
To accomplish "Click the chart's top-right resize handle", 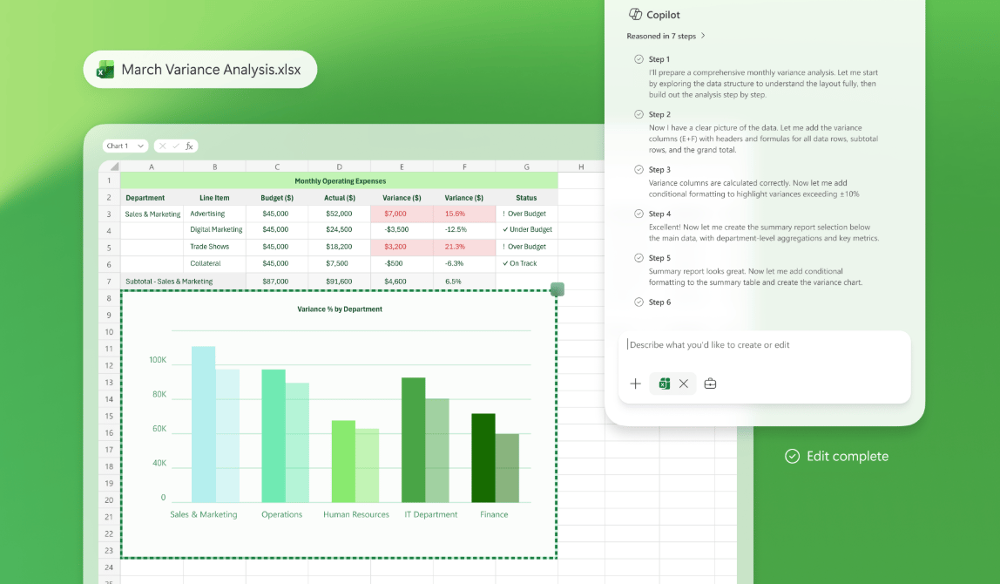I will click(x=557, y=289).
